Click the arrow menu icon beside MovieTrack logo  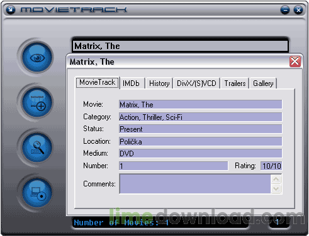coord(11,9)
